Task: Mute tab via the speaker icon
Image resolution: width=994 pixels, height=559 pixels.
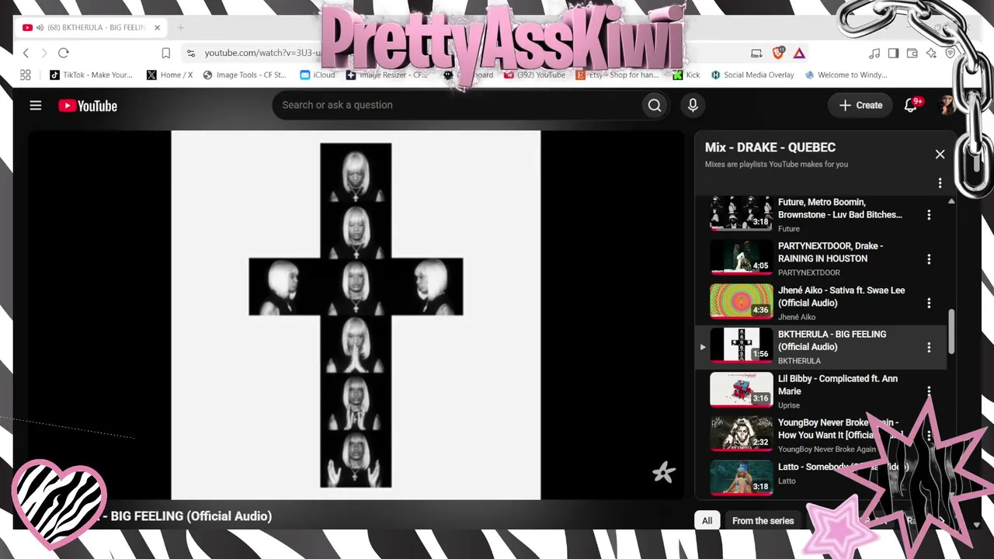Action: (x=39, y=28)
